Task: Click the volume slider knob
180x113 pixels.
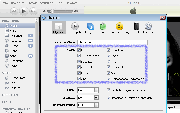Action: point(52,11)
